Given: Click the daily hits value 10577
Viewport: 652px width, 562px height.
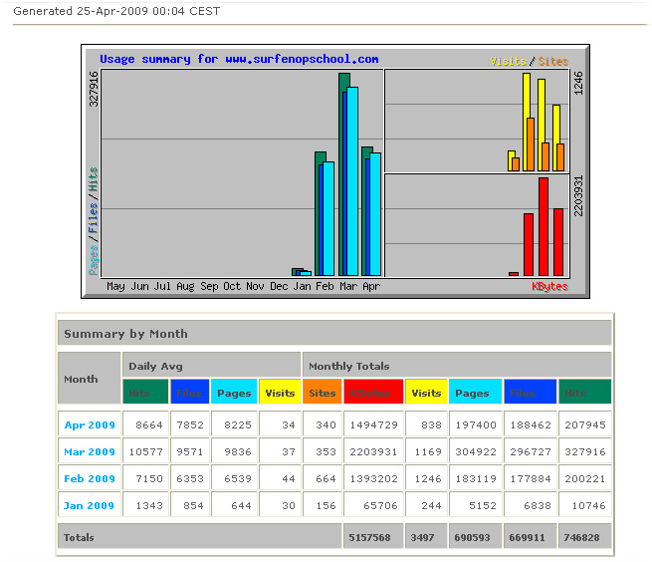Looking at the screenshot, I should 145,451.
